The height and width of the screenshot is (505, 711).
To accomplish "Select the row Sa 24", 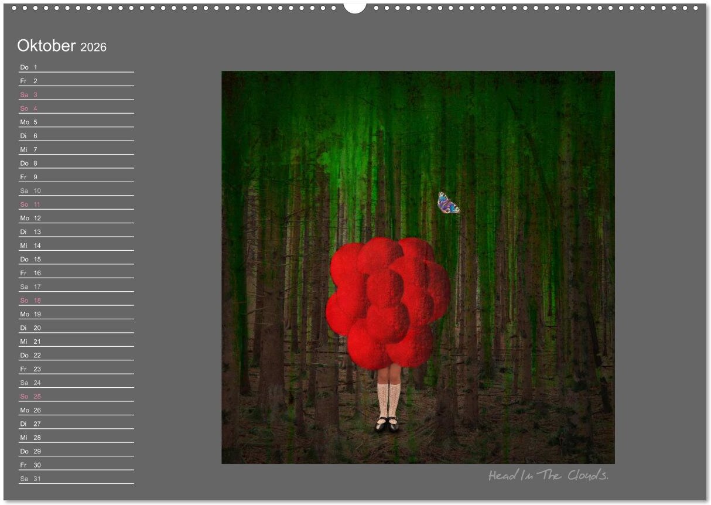I will 76,383.
